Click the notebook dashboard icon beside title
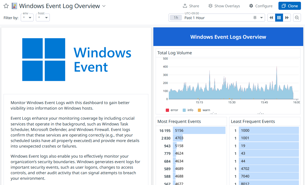The image size is (305, 185). (14, 6)
